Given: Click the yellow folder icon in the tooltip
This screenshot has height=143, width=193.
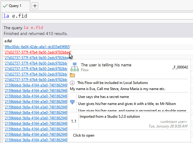Looking at the screenshot, I should point(72,75).
